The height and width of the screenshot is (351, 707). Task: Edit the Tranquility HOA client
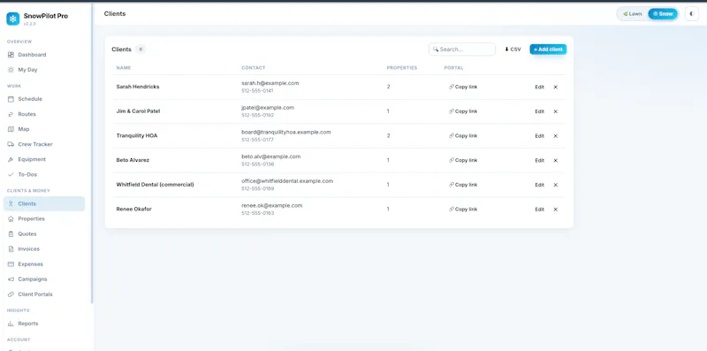(539, 136)
